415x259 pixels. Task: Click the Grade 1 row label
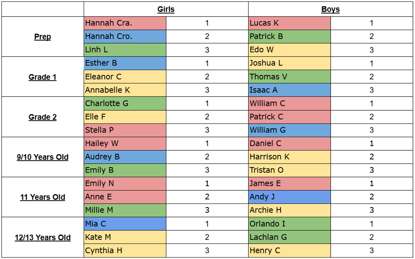[x=43, y=77]
